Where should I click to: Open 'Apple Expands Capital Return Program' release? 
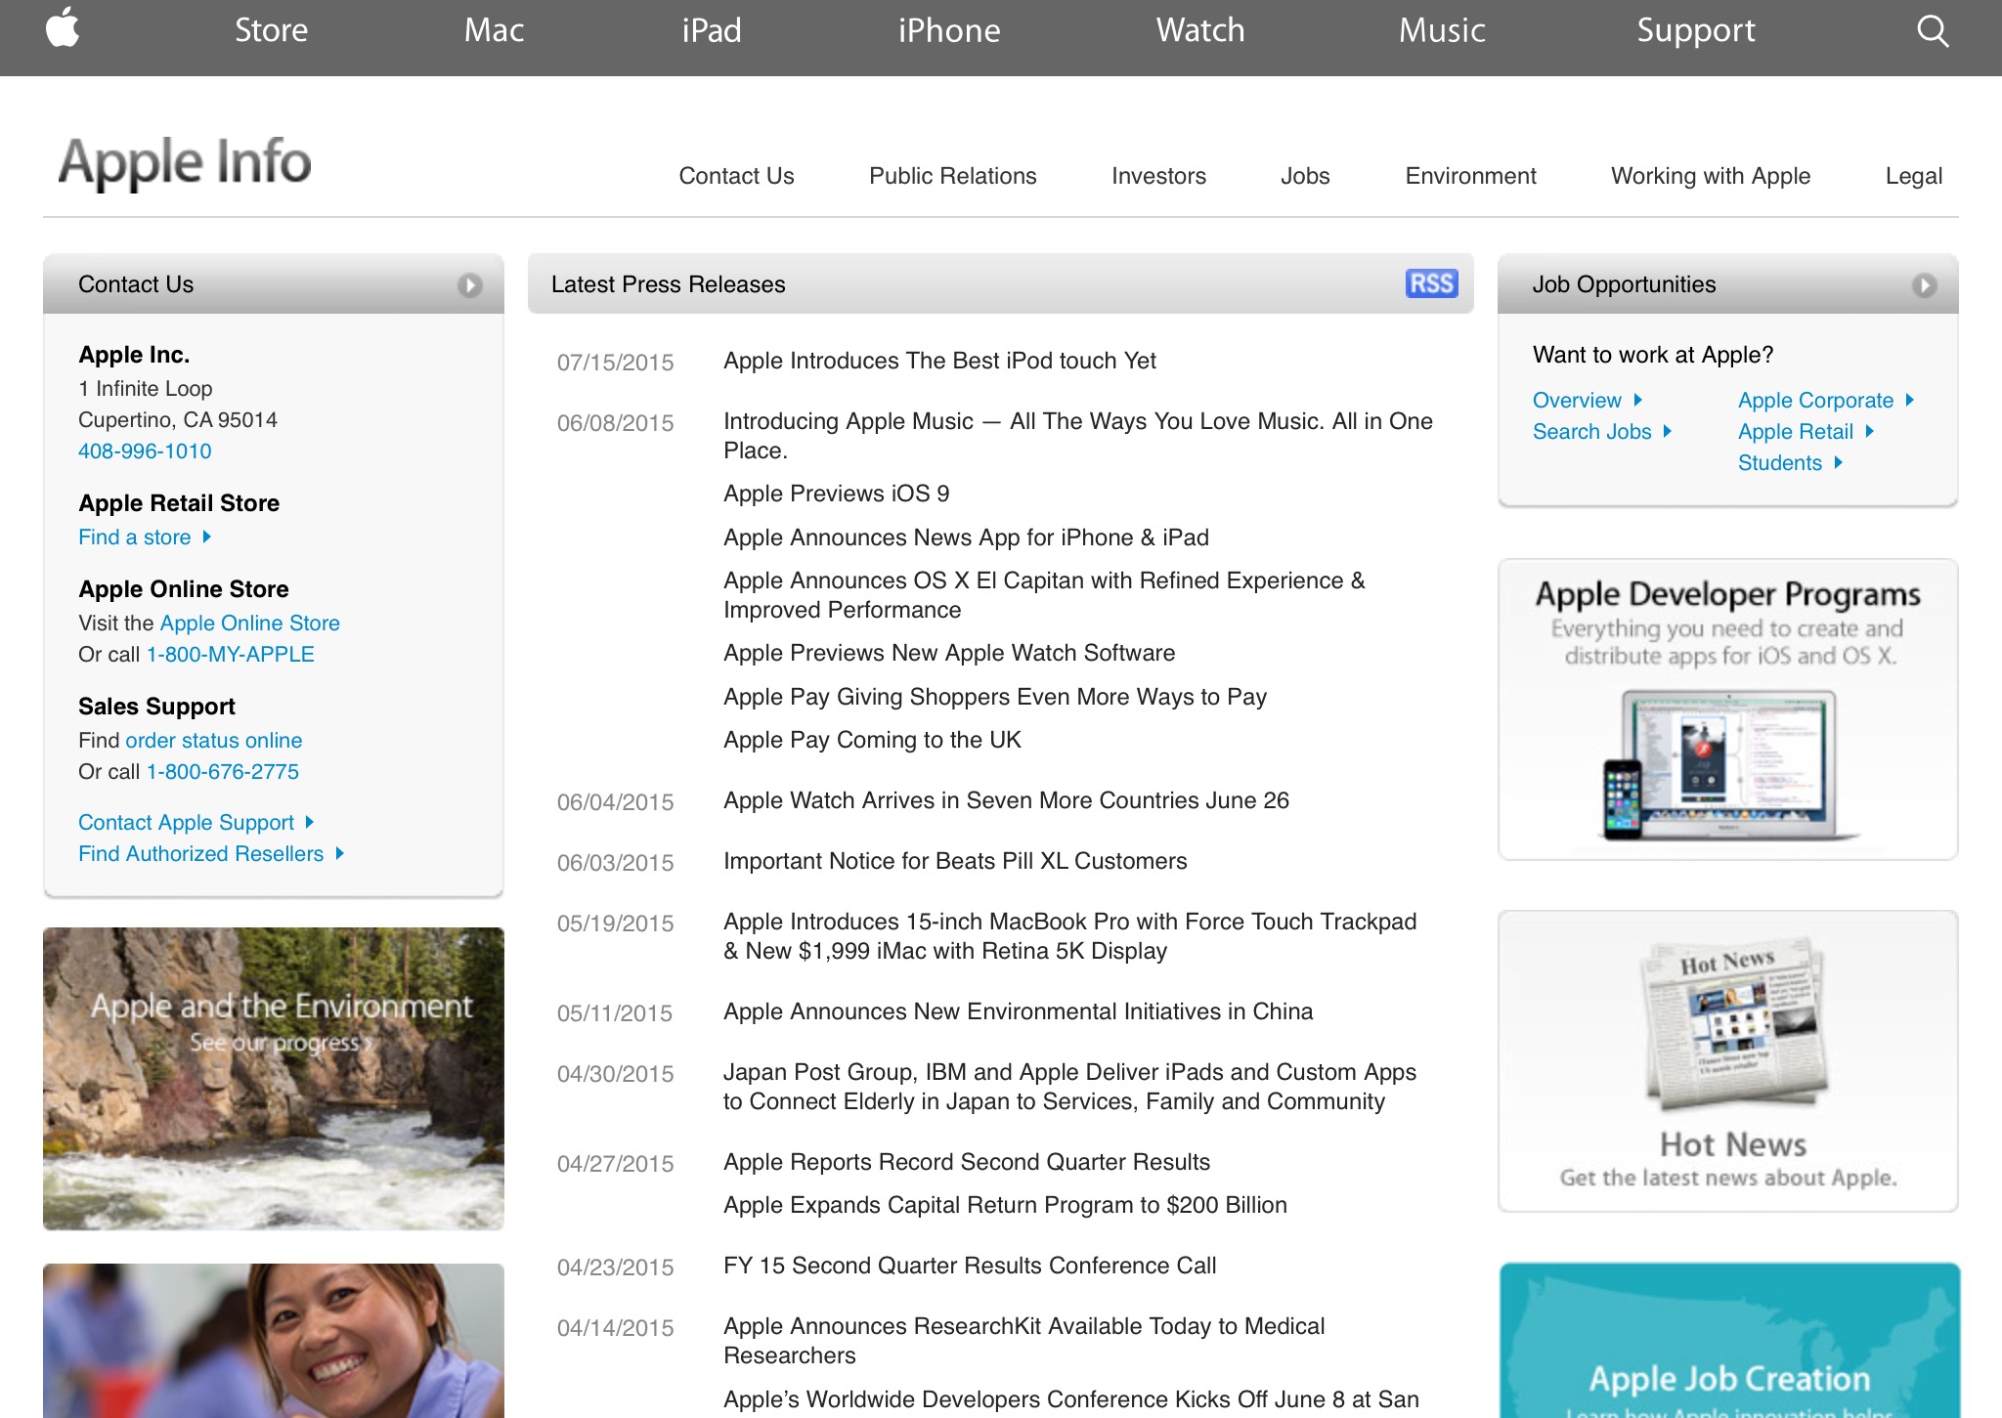pyautogui.click(x=1005, y=1206)
